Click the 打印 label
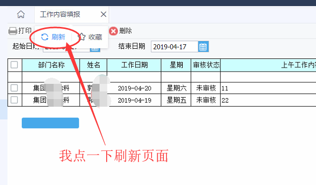 [x=25, y=30]
